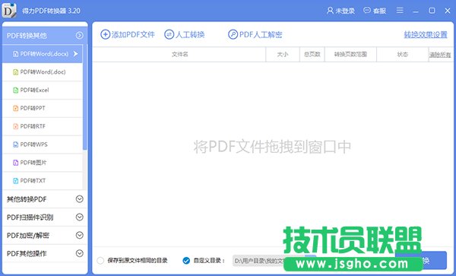Click PDF转换其他 section label
Viewport: 456px width, 276px height.
(27, 36)
